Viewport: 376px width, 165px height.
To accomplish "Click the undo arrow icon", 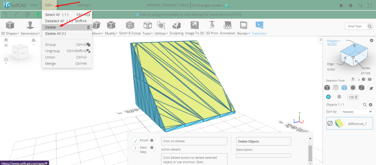I will pyautogui.click(x=6, y=15).
